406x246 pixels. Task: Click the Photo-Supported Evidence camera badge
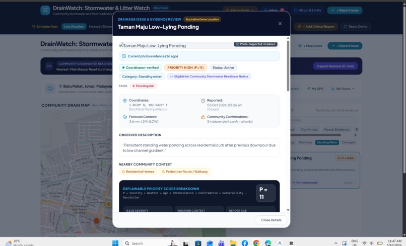[256, 44]
